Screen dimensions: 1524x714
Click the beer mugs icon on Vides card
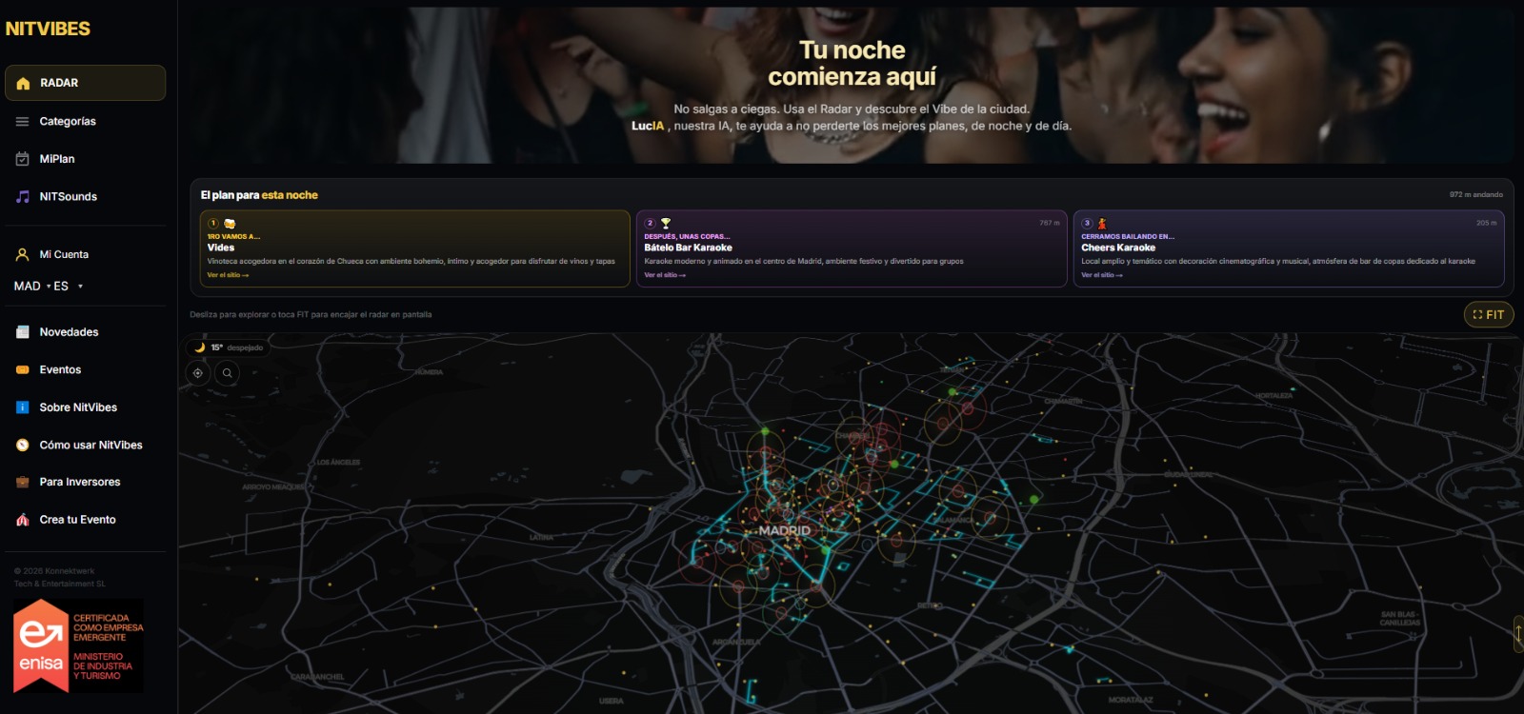click(x=230, y=224)
